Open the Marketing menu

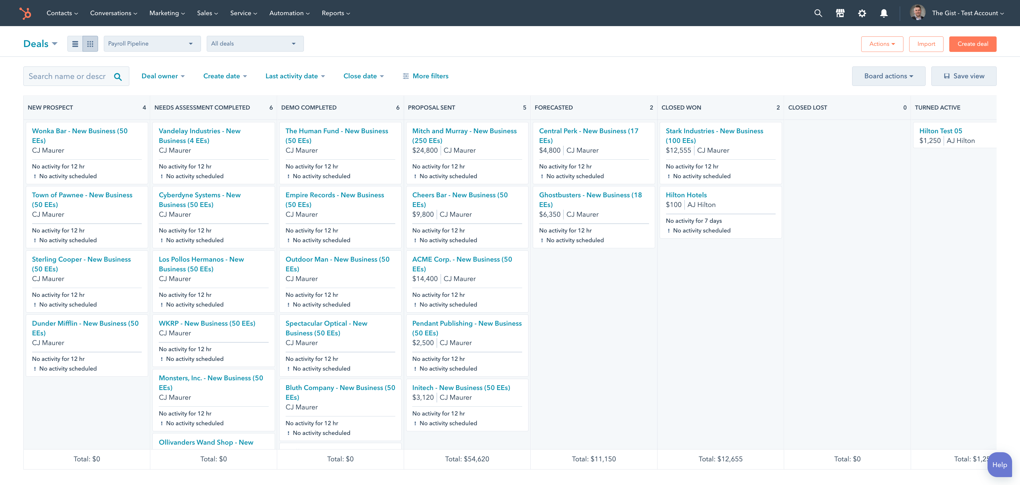pos(167,13)
